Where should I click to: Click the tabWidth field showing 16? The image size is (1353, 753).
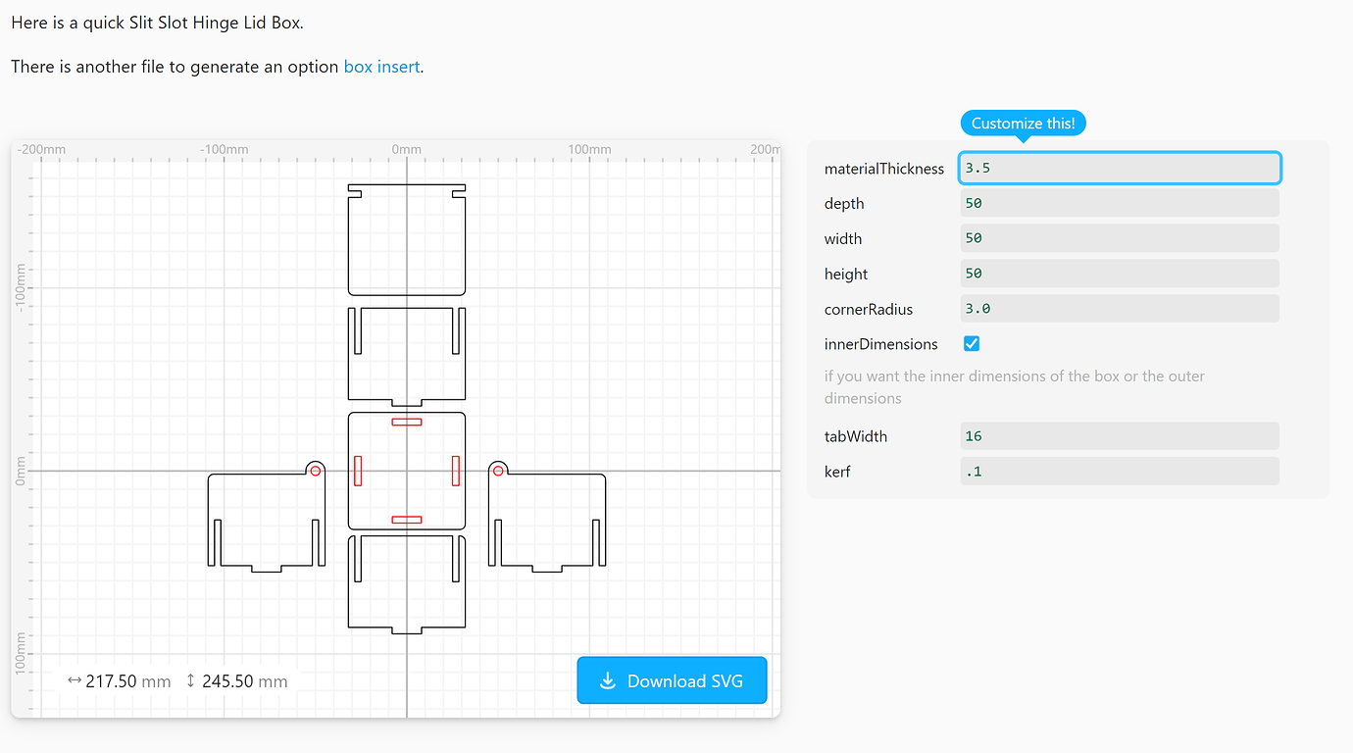[1119, 435]
